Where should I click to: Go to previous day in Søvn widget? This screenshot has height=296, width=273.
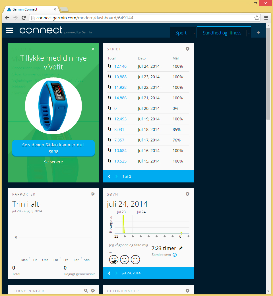click(x=109, y=273)
